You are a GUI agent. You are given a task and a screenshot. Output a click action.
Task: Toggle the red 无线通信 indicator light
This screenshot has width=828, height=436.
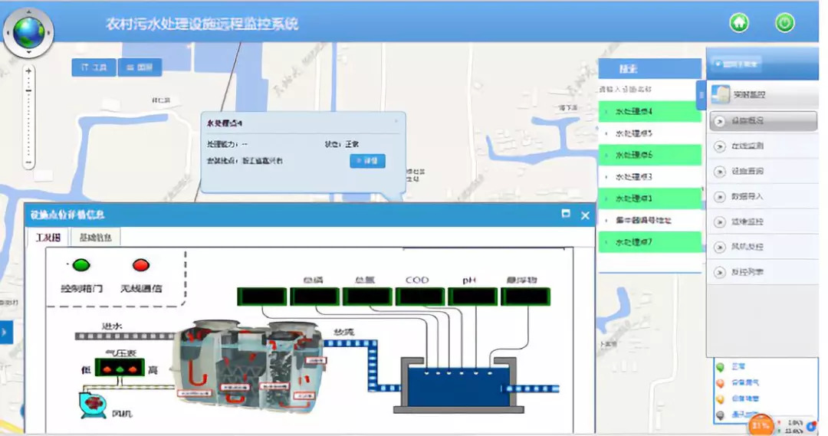point(140,266)
